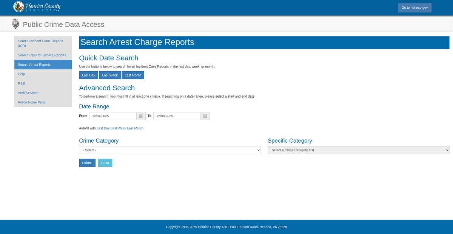Go to Search Calls for Service Reports
This screenshot has width=453, height=234.
(42, 55)
